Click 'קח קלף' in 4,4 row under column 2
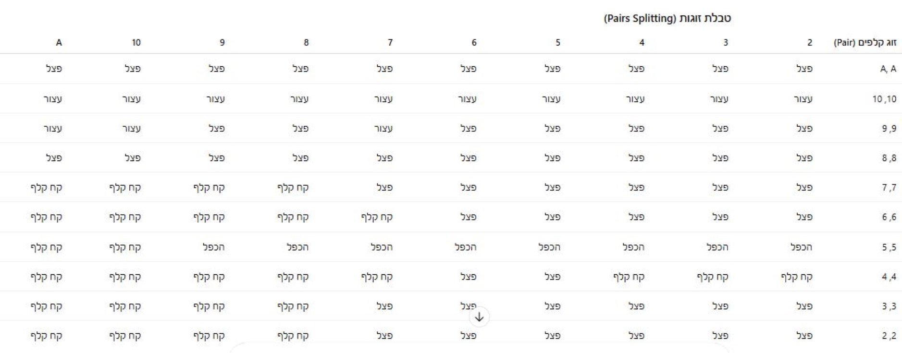 coord(796,277)
